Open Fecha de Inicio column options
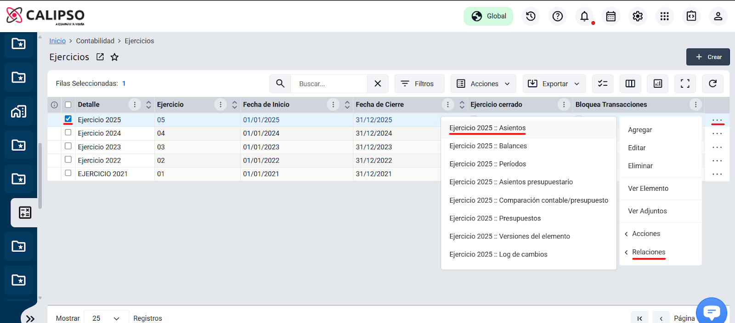 [x=334, y=105]
